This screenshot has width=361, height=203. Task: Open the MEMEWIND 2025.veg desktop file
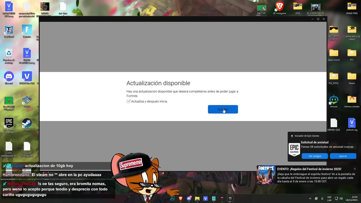[x=9, y=10]
